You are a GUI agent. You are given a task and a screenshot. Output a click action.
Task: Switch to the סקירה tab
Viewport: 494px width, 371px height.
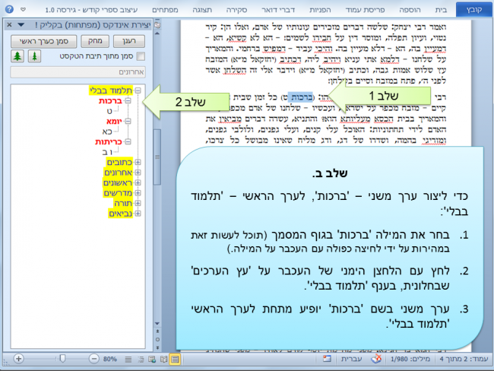tap(236, 10)
